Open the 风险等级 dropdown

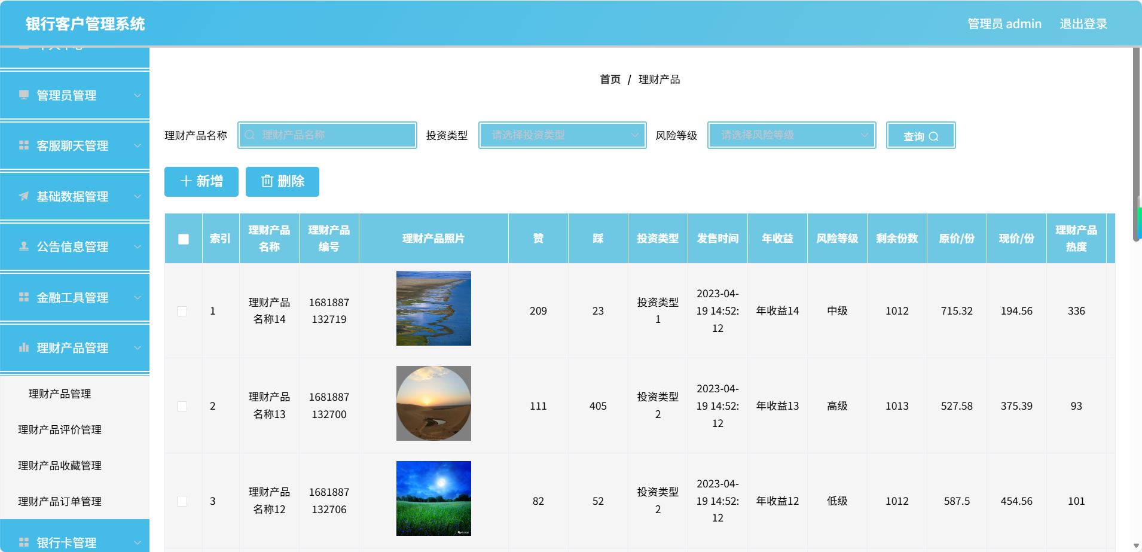792,135
